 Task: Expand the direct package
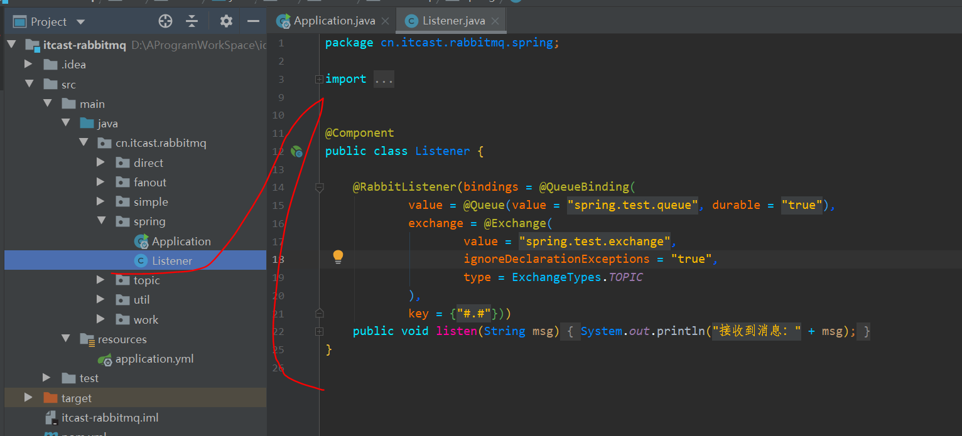101,162
